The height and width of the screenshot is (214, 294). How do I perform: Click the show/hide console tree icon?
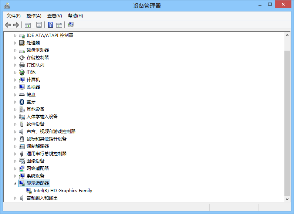pos(28,25)
